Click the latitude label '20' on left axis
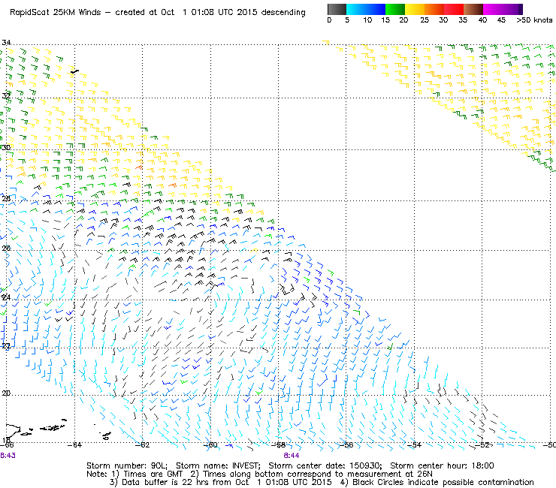This screenshot has width=556, height=488. [6, 393]
